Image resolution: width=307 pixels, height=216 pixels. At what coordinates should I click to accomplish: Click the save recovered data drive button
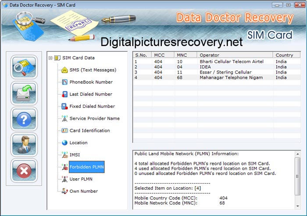[x=24, y=93]
